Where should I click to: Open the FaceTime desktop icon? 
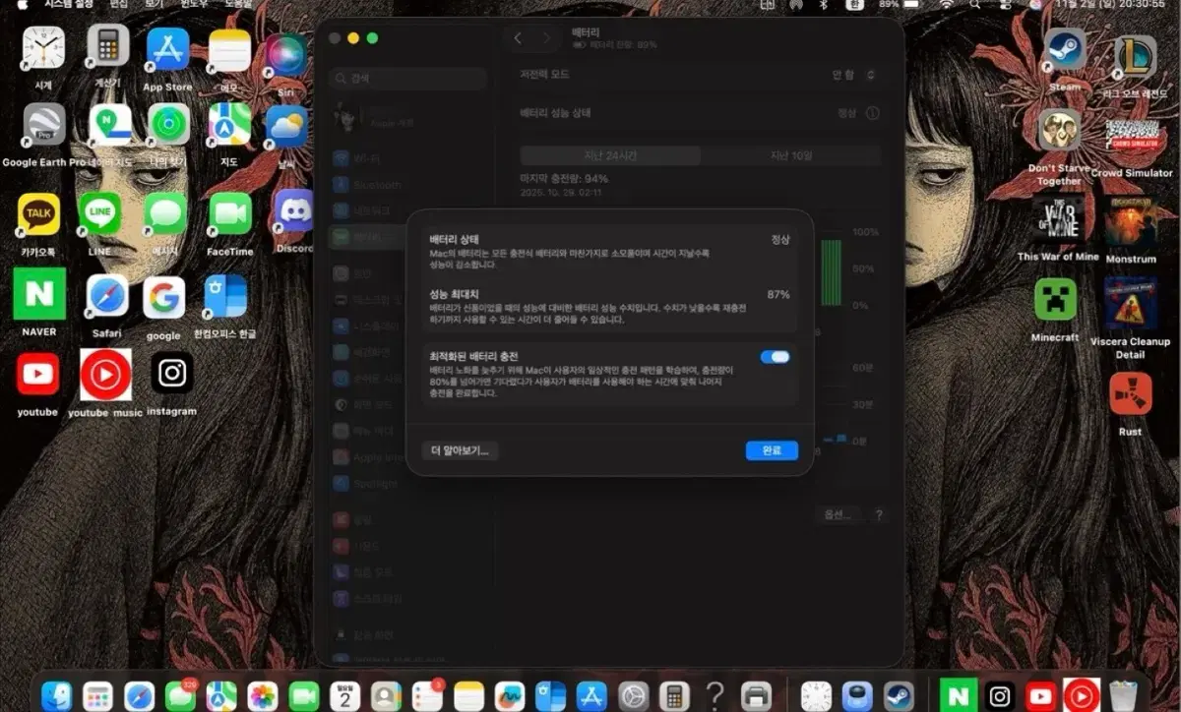point(230,213)
